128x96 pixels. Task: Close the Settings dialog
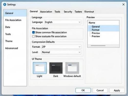(x=123, y=5)
